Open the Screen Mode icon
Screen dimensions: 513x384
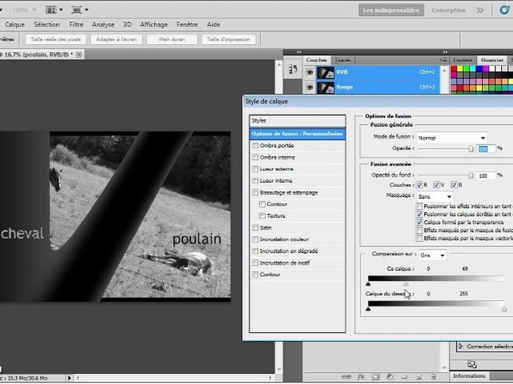point(76,10)
